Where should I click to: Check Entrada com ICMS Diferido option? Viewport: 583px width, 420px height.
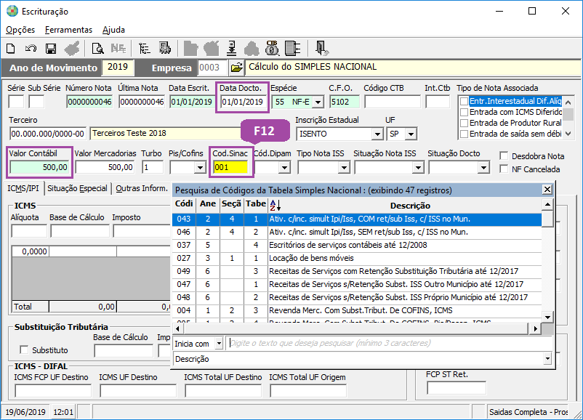pos(464,112)
